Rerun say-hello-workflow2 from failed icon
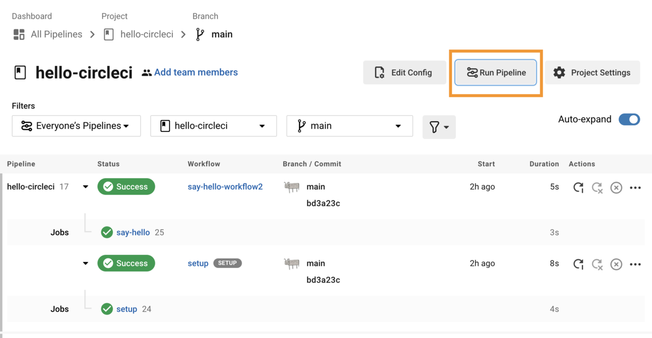Viewport: 652px width, 338px height. click(597, 187)
